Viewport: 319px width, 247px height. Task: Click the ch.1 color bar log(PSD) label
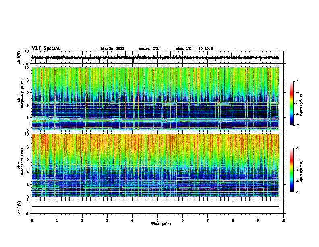302,105
